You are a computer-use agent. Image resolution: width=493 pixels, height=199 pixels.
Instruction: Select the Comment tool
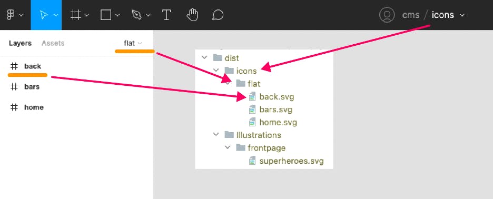(x=218, y=15)
